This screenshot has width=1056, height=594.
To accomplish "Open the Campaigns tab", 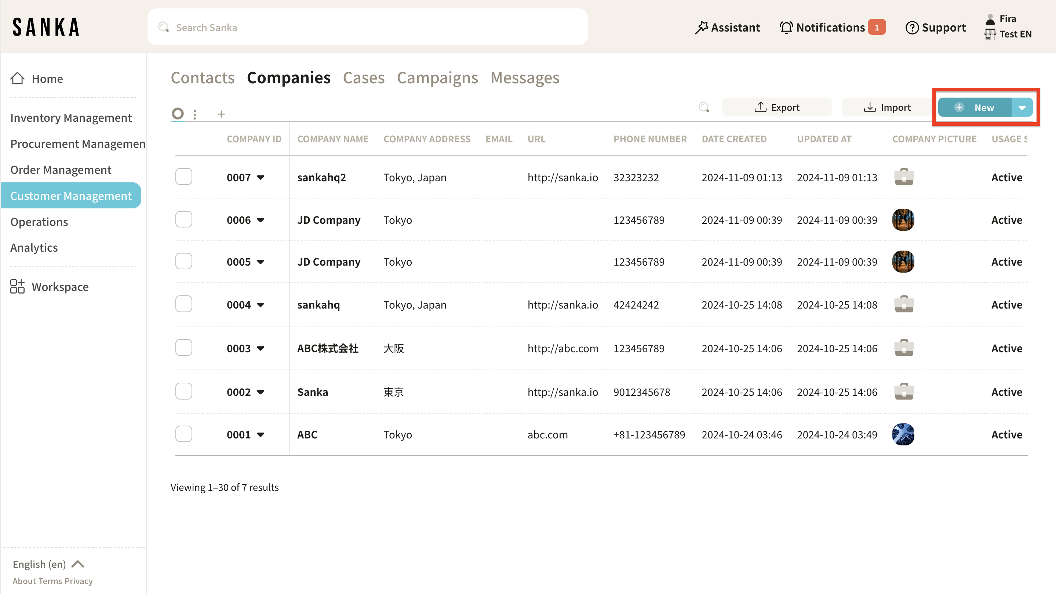I will tap(437, 78).
